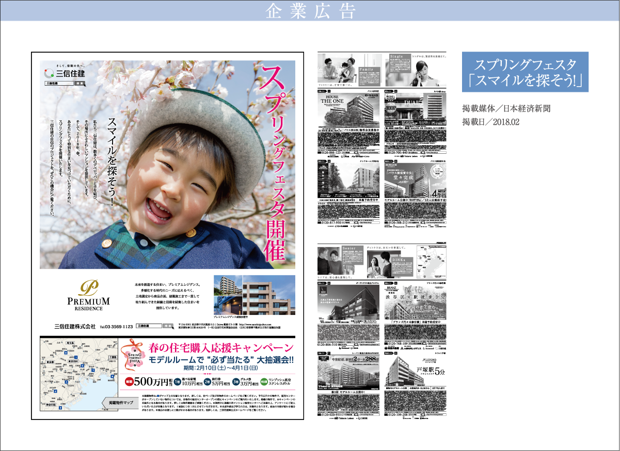620x451 pixels.
Task: Open the 戸塚駅5分 LEFOND property ad
Action: [416, 371]
